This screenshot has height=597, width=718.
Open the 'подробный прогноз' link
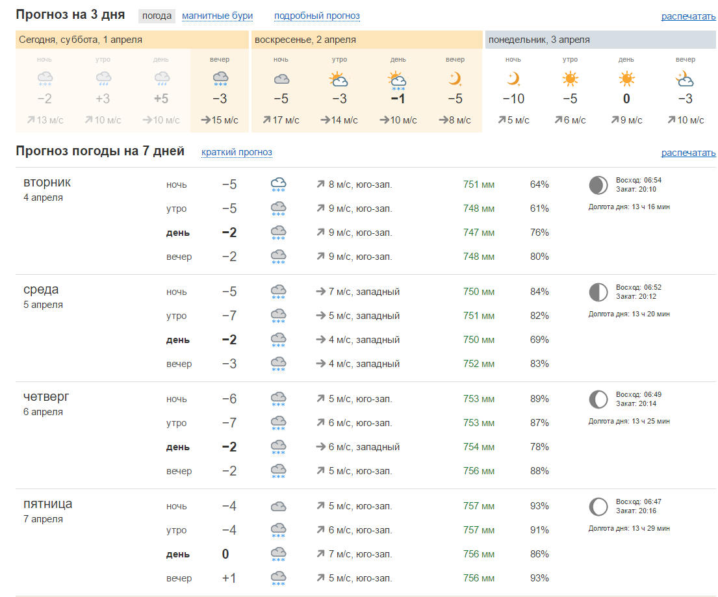(x=316, y=16)
